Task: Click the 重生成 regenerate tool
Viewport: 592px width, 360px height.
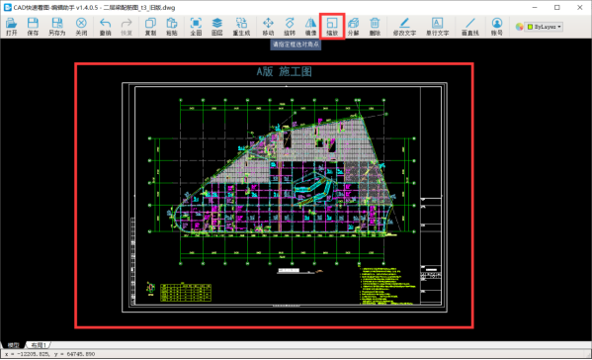Action: pyautogui.click(x=241, y=27)
